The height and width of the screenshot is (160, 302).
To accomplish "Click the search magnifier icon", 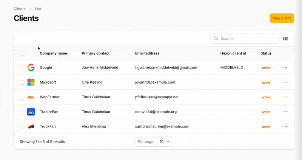I will tap(216, 39).
